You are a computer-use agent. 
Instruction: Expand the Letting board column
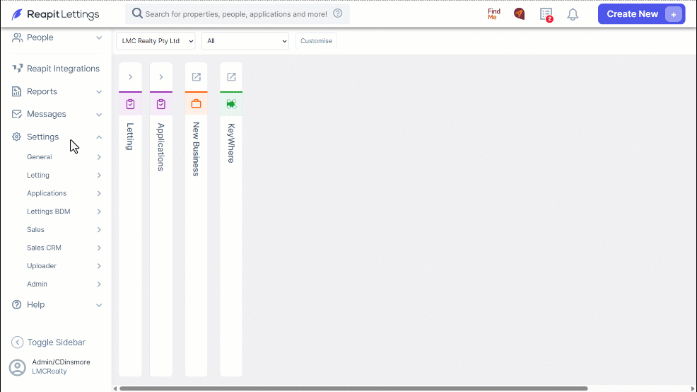[x=130, y=77]
